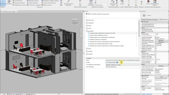Toggle Обрезать аннотации checkbox
This screenshot has width=169, height=95.
coord(156,56)
